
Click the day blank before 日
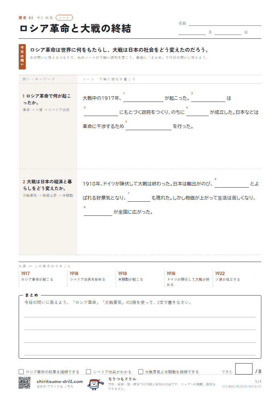[228, 32]
